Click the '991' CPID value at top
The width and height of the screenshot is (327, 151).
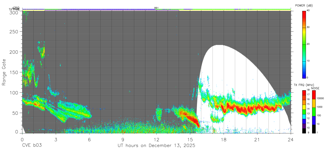156,8
